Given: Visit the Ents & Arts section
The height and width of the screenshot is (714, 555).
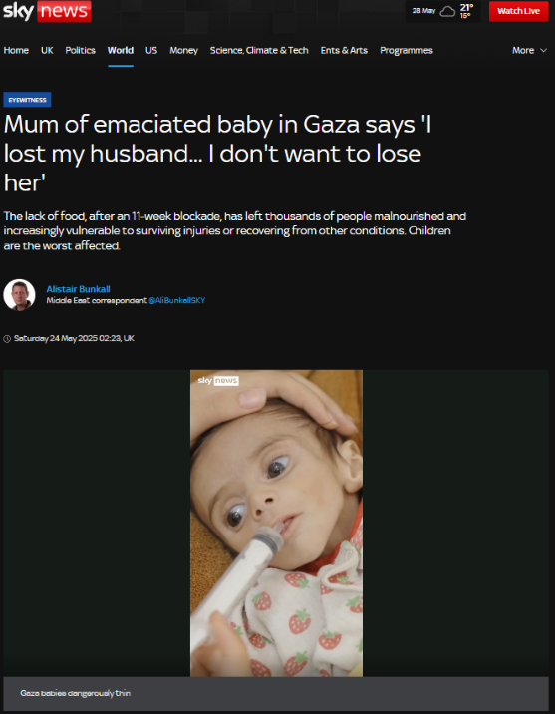Looking at the screenshot, I should coord(344,51).
